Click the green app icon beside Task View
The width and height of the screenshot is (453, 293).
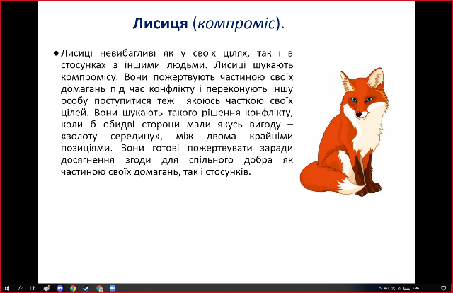pyautogui.click(x=47, y=288)
